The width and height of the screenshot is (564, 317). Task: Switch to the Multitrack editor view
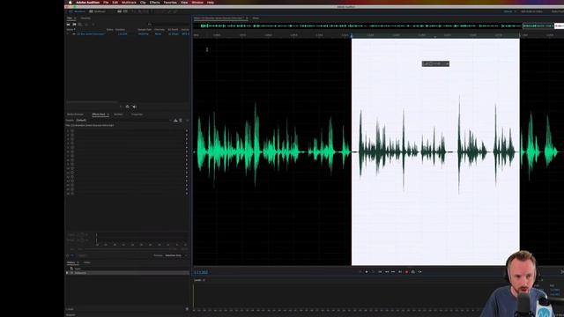coord(98,11)
